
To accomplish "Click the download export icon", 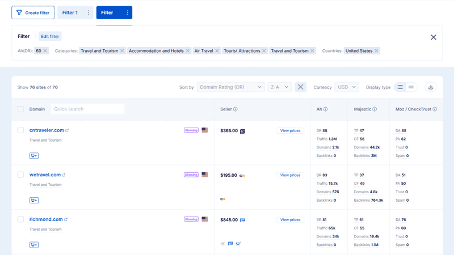I will (x=431, y=87).
